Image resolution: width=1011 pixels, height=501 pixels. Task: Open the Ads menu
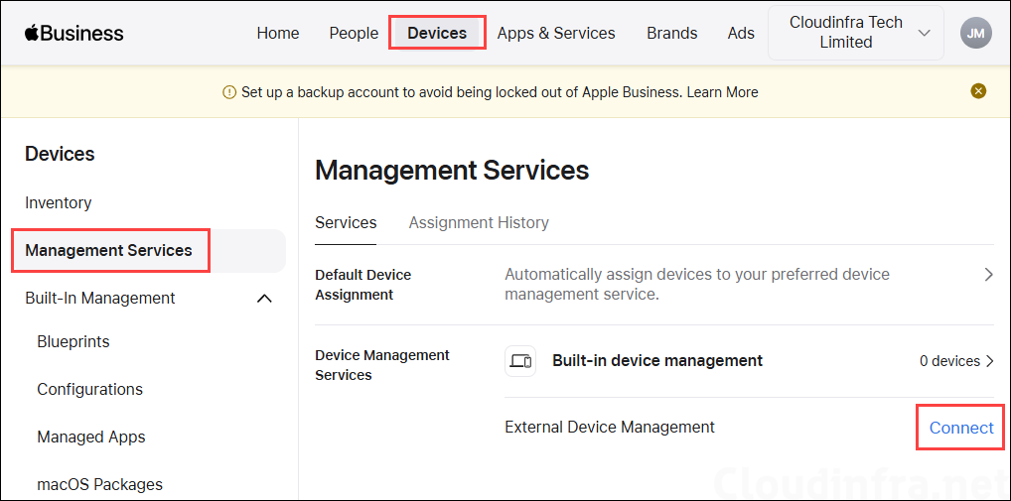[x=741, y=33]
